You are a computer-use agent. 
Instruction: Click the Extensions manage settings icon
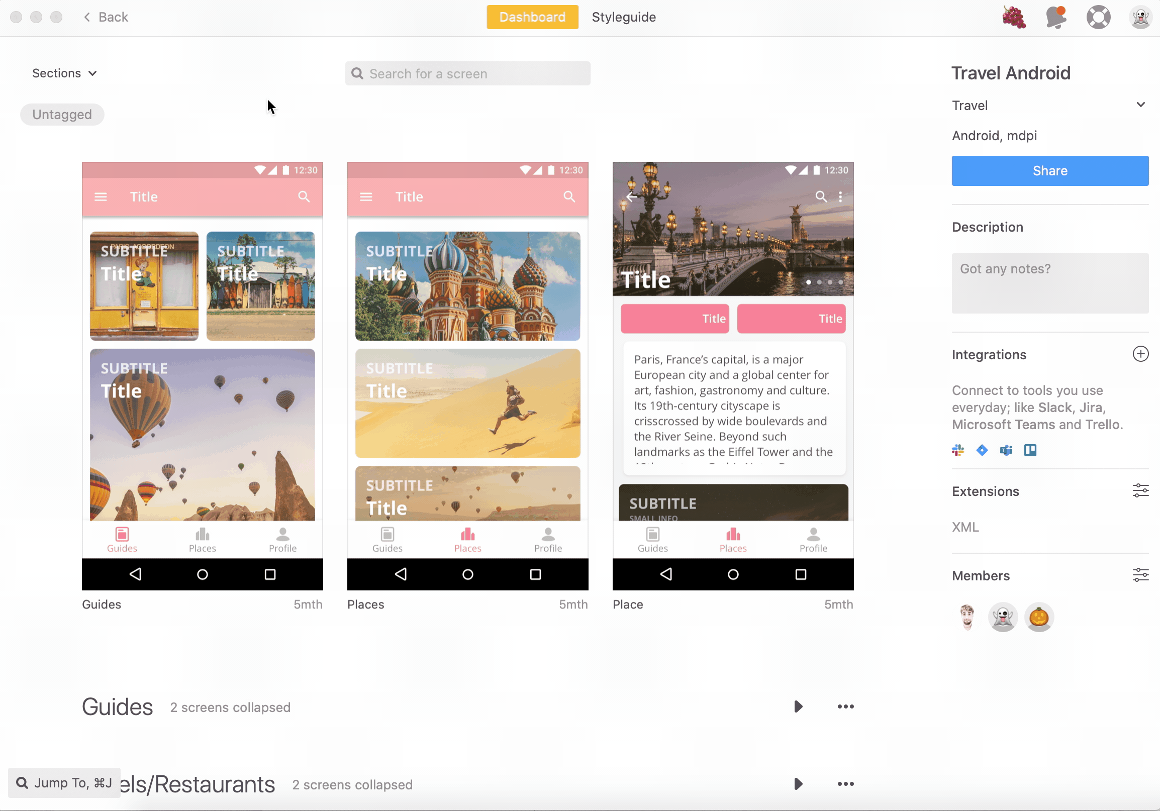1140,491
